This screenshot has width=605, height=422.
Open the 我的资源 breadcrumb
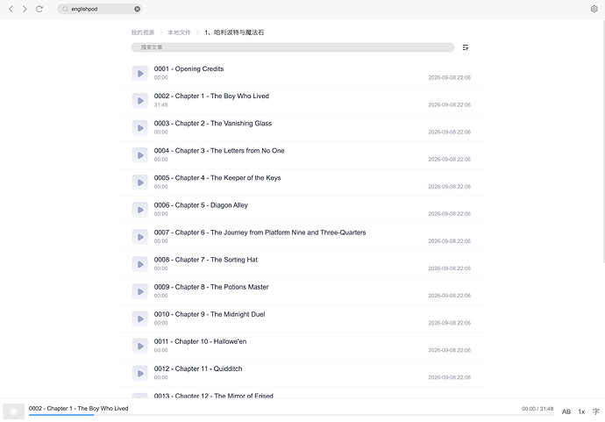tap(143, 32)
